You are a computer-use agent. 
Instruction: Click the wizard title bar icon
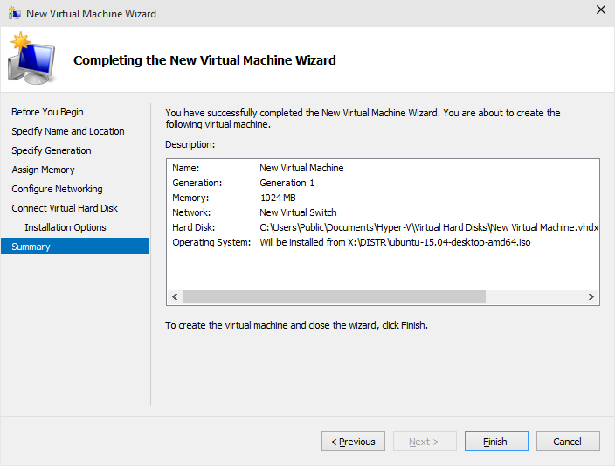(x=14, y=13)
